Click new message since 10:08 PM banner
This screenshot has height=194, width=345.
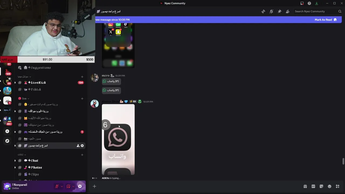click(x=112, y=20)
